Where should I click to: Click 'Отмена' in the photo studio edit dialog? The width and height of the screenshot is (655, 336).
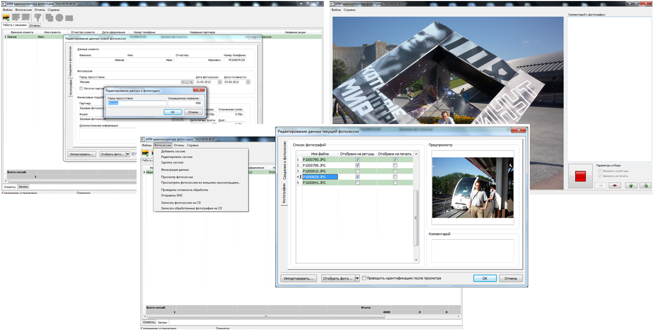point(193,112)
